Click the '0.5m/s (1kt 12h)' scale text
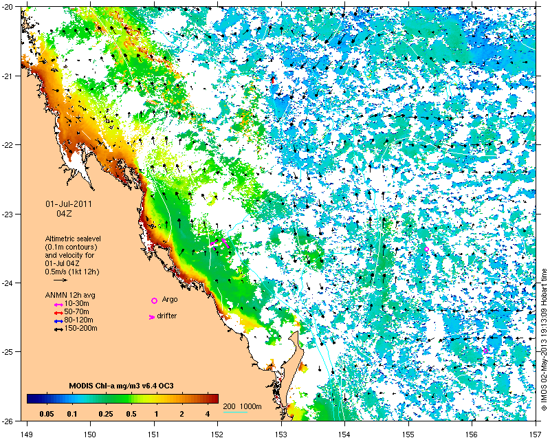The image size is (550, 440). pos(72,272)
